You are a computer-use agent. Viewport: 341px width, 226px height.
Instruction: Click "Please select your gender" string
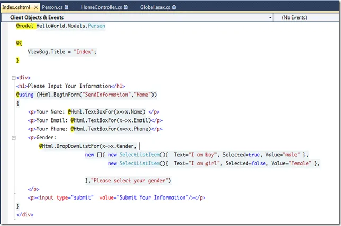130,181
